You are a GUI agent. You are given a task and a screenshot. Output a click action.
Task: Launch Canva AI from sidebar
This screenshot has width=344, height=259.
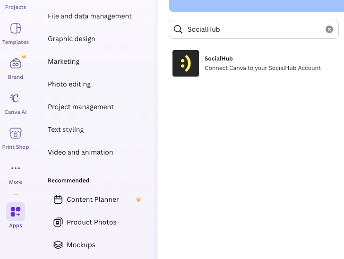tap(16, 99)
